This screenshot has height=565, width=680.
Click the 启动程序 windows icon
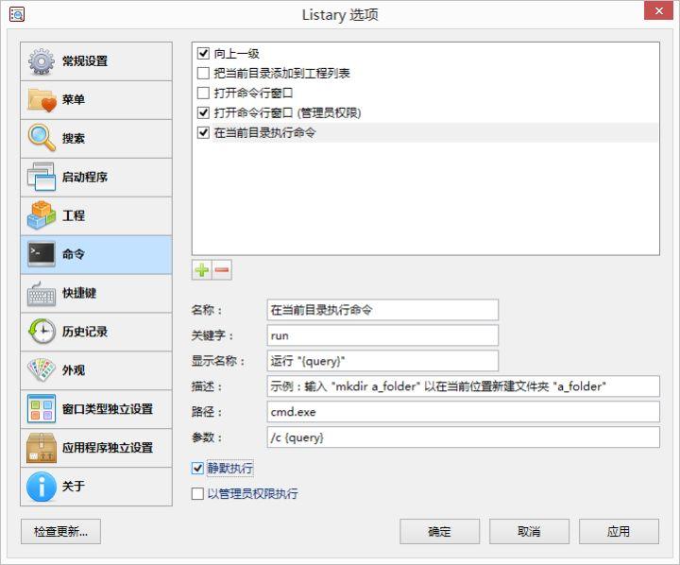(x=42, y=177)
